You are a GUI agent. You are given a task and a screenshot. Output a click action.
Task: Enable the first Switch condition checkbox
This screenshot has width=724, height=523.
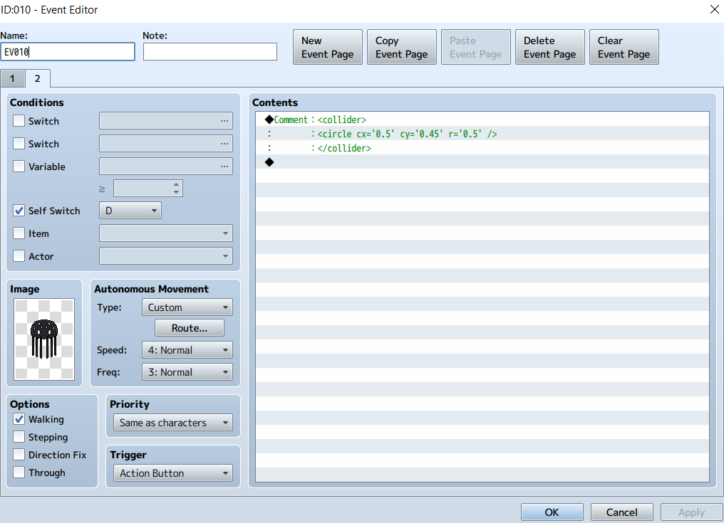(x=19, y=121)
